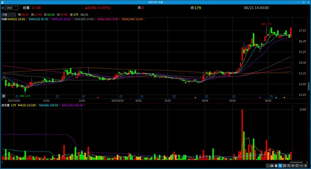The image size is (311, 169).
Task: Click the first dim icon of the bottom toolbar
Action: (268, 166)
